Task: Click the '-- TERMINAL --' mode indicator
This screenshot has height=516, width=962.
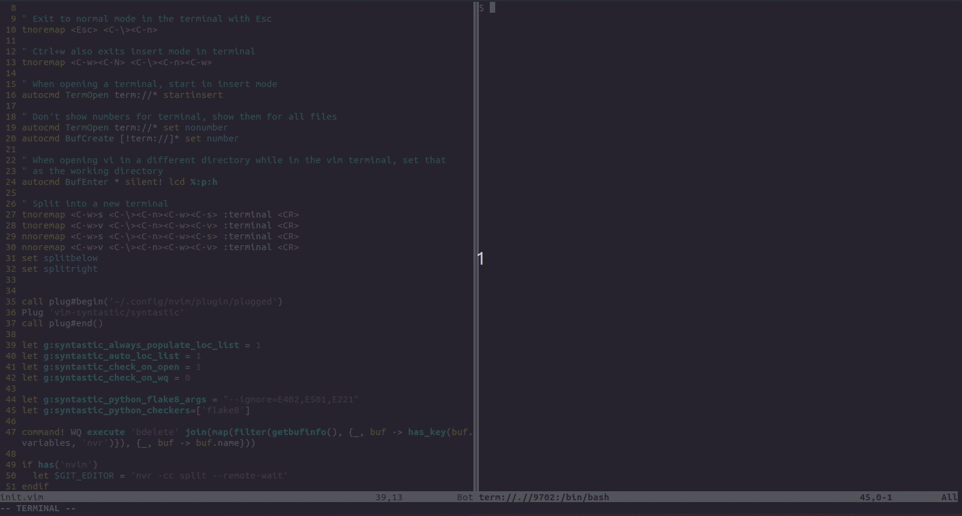Action: [38, 508]
